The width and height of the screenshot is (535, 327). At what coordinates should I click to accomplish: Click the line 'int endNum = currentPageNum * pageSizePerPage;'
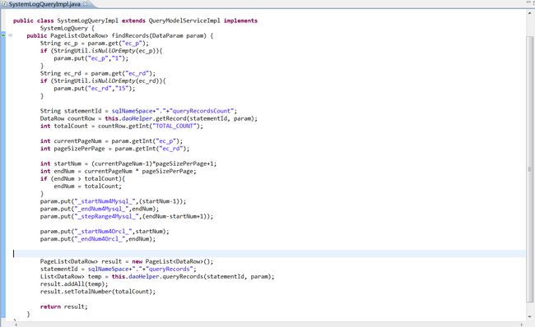click(119, 171)
